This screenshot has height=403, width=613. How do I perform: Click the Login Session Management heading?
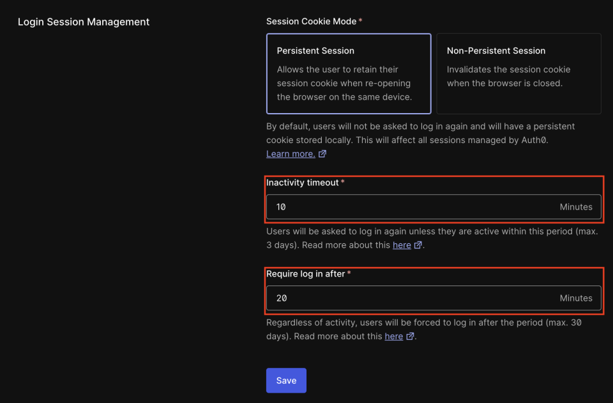point(83,22)
